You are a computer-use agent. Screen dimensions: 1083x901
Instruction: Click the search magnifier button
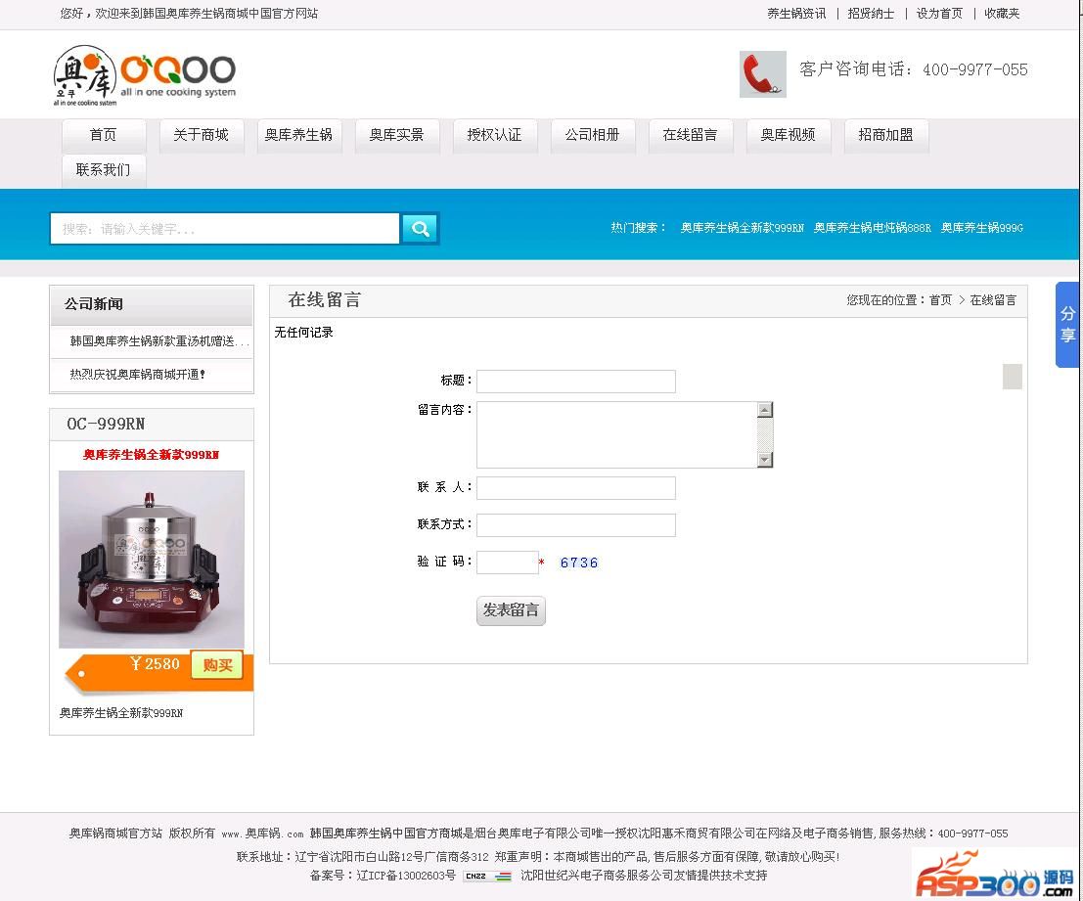click(420, 229)
